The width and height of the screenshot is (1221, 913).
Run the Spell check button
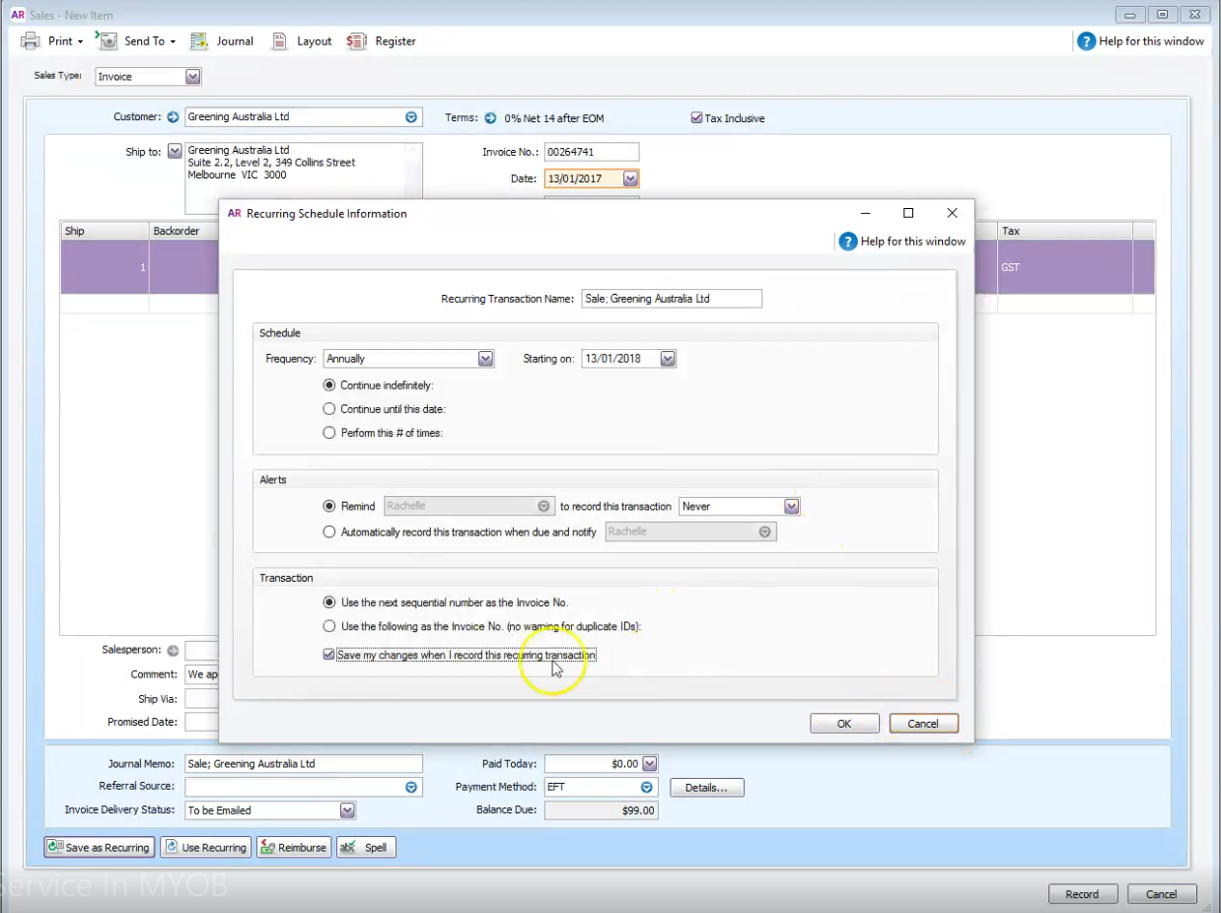pos(366,847)
